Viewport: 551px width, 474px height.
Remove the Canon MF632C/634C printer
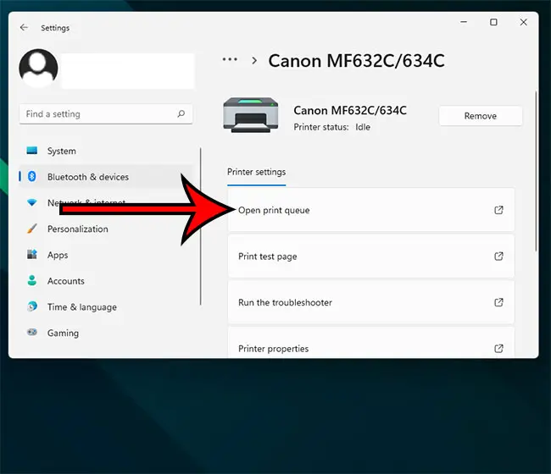tap(481, 116)
